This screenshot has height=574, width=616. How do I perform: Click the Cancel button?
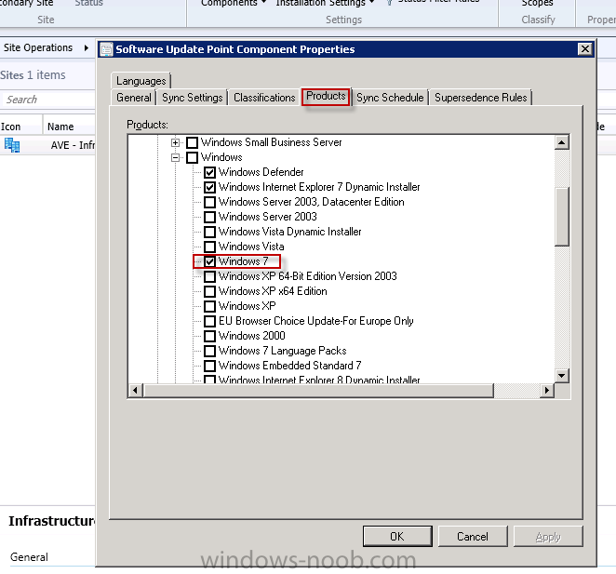pyautogui.click(x=473, y=537)
